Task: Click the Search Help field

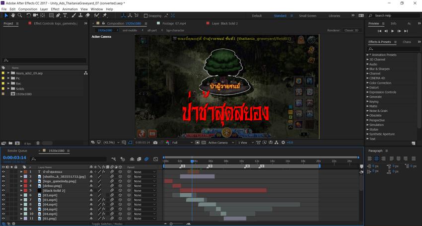Action: 394,15
